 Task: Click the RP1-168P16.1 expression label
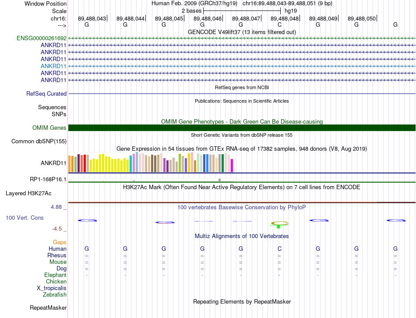[x=48, y=180]
